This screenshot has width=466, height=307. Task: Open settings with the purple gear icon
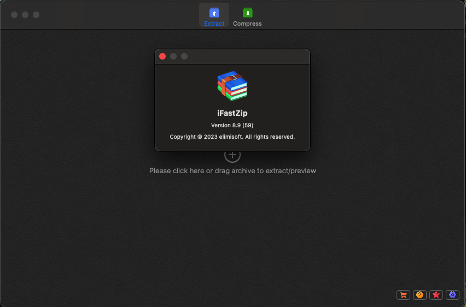[452, 295]
